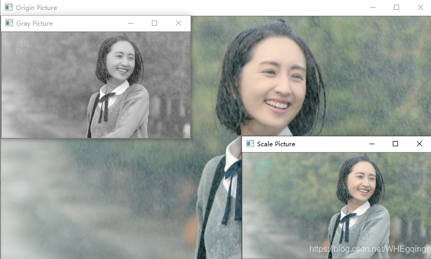This screenshot has height=259, width=431.
Task: Click the grayscale image in Gray Picture window
Action: tap(96, 85)
